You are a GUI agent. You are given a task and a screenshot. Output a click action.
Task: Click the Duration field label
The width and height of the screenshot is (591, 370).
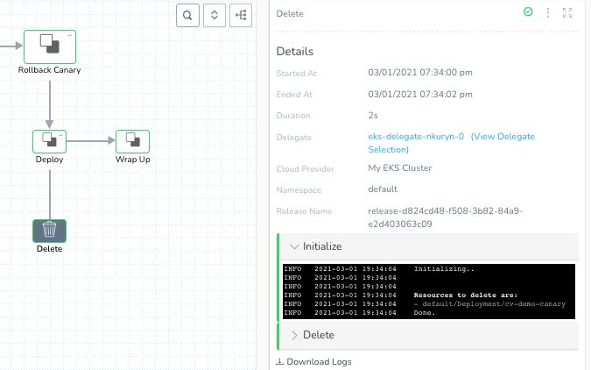[293, 116]
